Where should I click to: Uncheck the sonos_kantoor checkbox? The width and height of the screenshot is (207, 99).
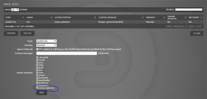(37, 88)
